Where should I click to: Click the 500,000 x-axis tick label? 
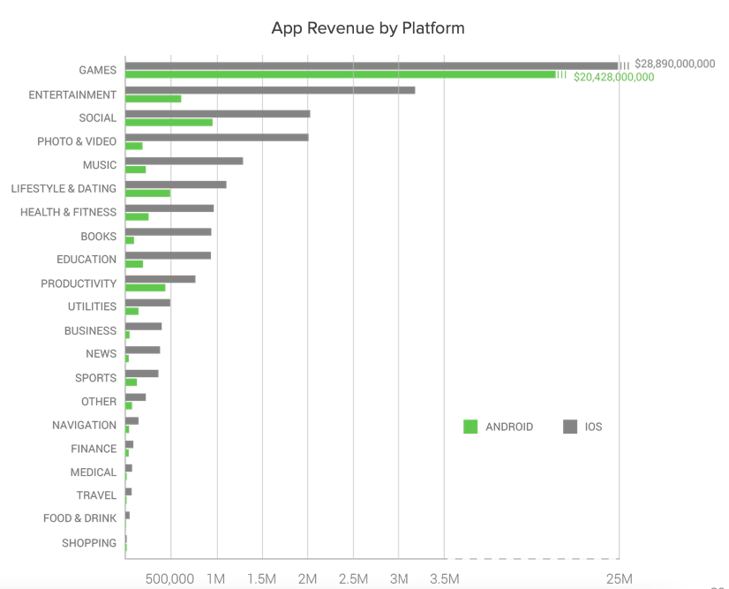[x=169, y=578]
